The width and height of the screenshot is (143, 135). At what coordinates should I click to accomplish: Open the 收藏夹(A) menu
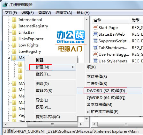64,13
